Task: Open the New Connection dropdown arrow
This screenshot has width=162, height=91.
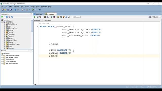Action: tap(4, 17)
